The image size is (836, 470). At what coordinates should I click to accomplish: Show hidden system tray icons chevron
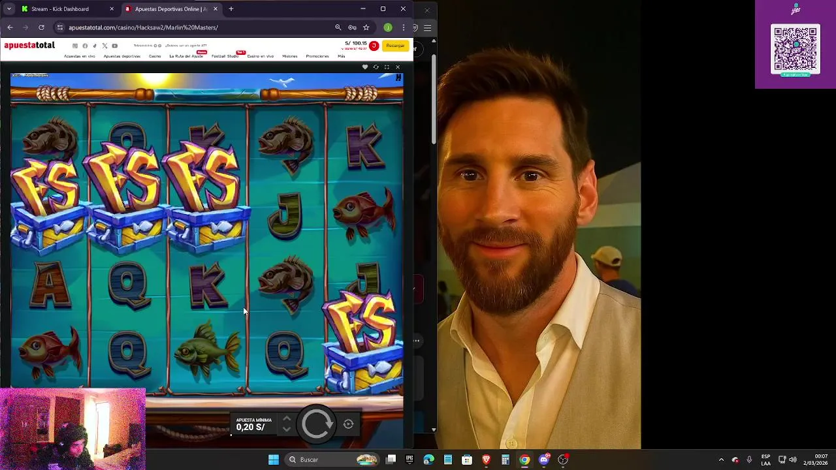pyautogui.click(x=721, y=460)
